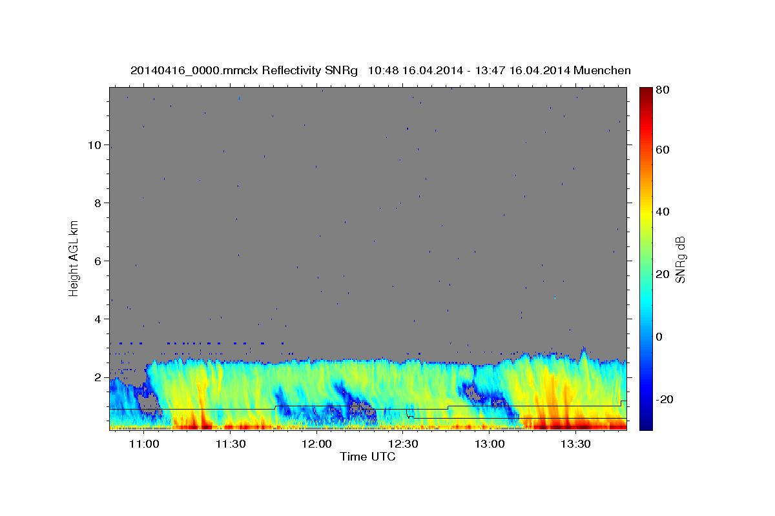Click colorbar value label -20
This screenshot has width=775, height=516.
[x=665, y=399]
